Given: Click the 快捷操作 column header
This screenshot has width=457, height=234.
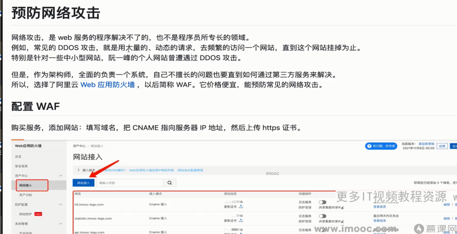Looking at the screenshot, I should (x=305, y=194).
